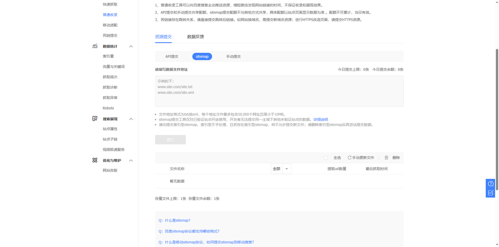Viewport: 499px width, 247px height.
Task: Select the API提交 submission method
Action: coord(172,56)
